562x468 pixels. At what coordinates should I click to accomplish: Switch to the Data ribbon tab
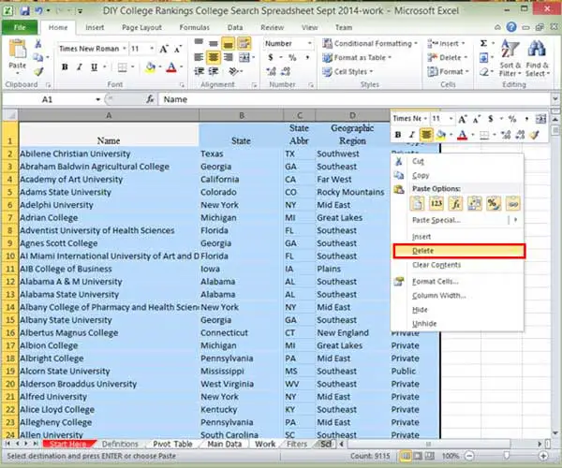point(235,27)
